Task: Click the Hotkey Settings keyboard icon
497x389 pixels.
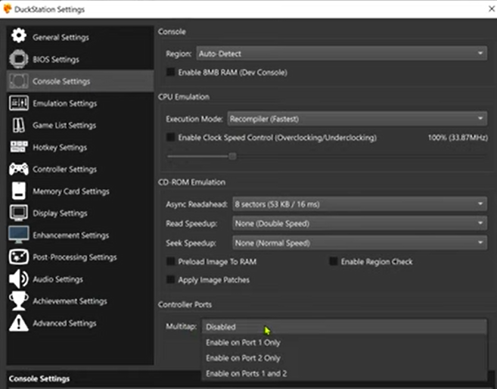Action: [x=19, y=147]
